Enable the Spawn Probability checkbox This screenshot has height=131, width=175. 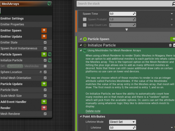tap(85, 19)
